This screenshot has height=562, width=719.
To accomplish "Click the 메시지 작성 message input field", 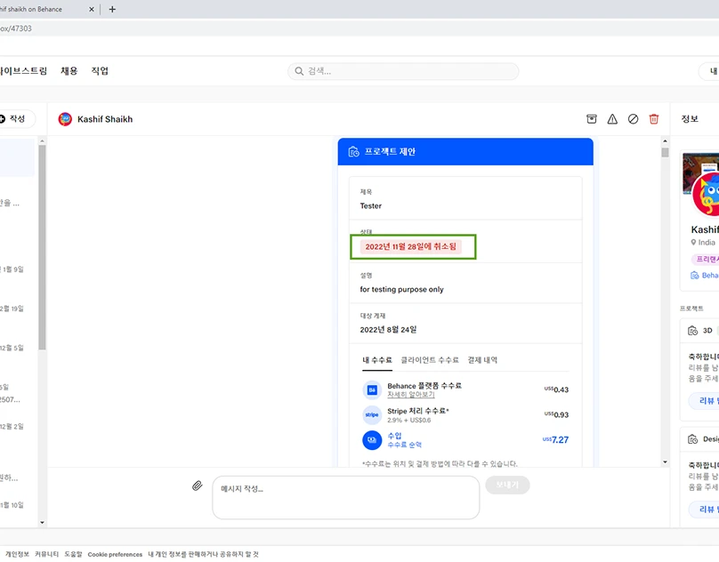I will pyautogui.click(x=345, y=497).
